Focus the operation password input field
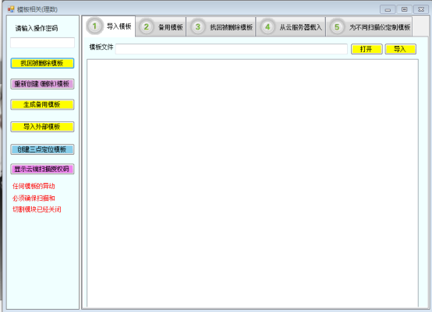The width and height of the screenshot is (432, 312). (x=42, y=43)
